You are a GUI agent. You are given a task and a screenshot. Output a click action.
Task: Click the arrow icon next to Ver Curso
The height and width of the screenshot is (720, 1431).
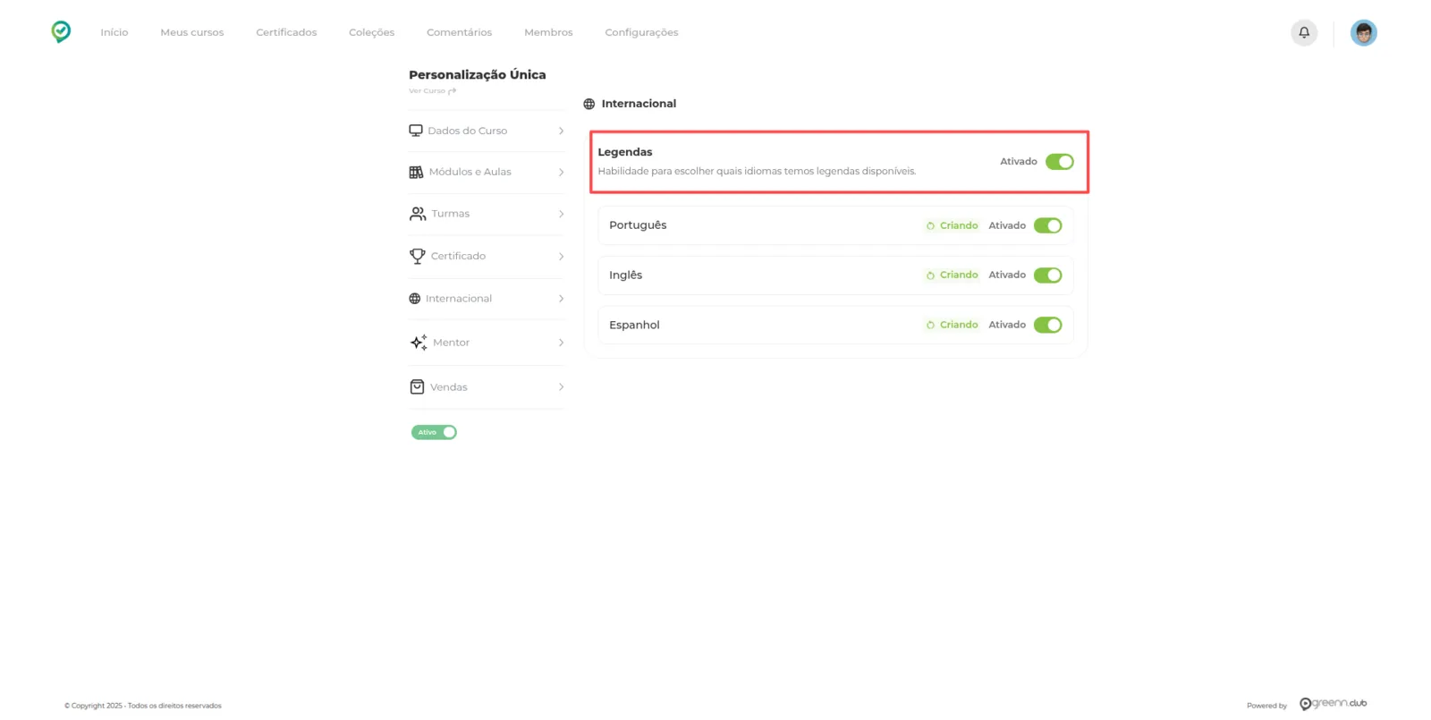(453, 91)
